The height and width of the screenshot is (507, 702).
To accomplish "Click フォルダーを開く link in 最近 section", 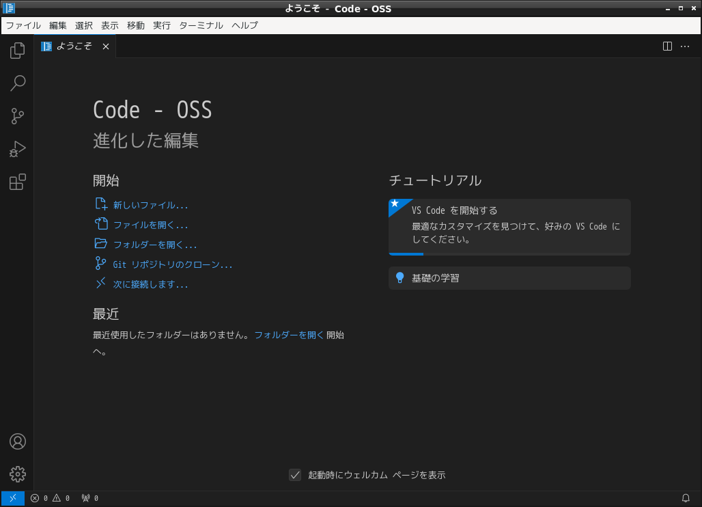I will (289, 335).
